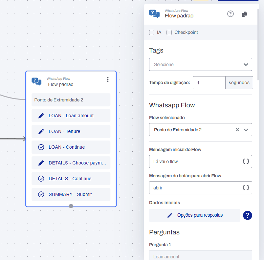Viewport: 264px width, 260px height.
Task: Click the duplicate copy icon in panel header
Action: (244, 14)
